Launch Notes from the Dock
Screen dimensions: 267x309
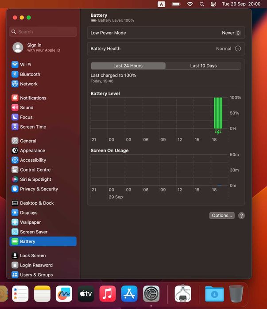(42, 294)
